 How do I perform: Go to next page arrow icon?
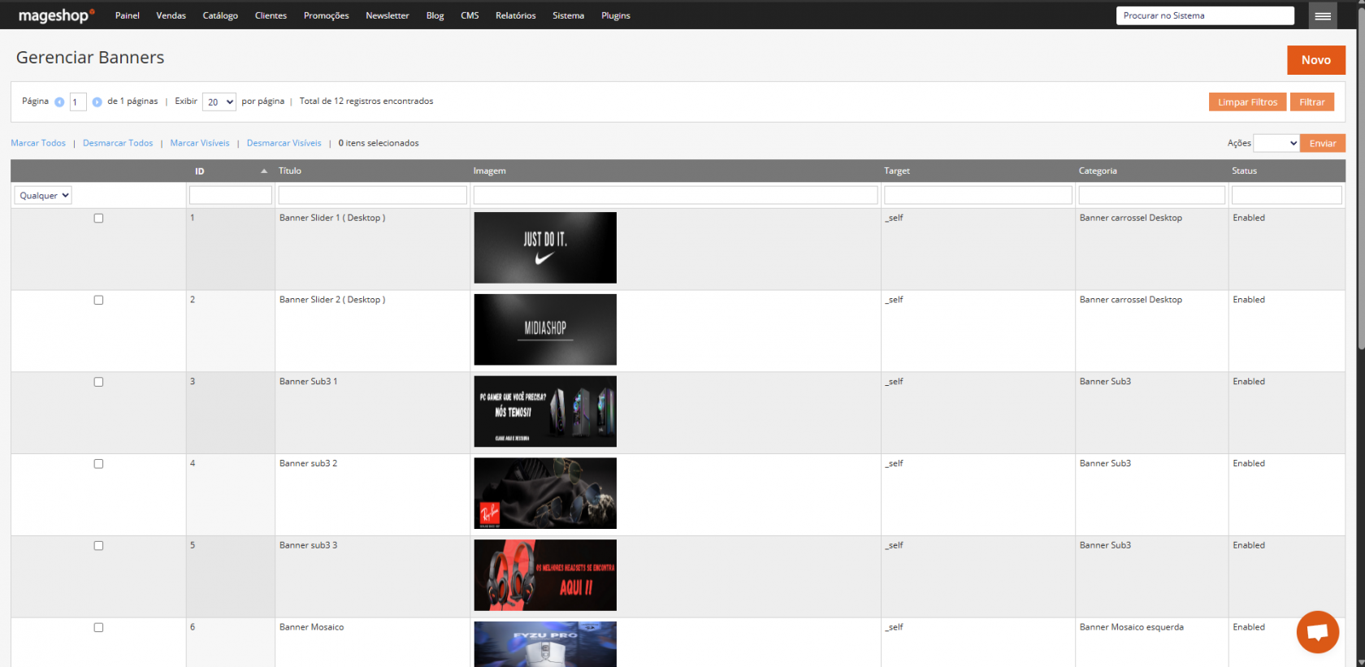[x=97, y=102]
